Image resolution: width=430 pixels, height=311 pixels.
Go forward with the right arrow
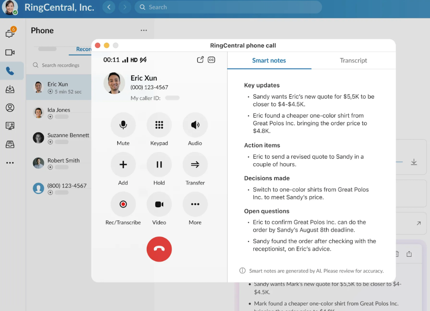pos(125,7)
